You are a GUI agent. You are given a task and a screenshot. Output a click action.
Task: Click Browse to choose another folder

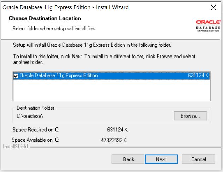tap(190, 116)
